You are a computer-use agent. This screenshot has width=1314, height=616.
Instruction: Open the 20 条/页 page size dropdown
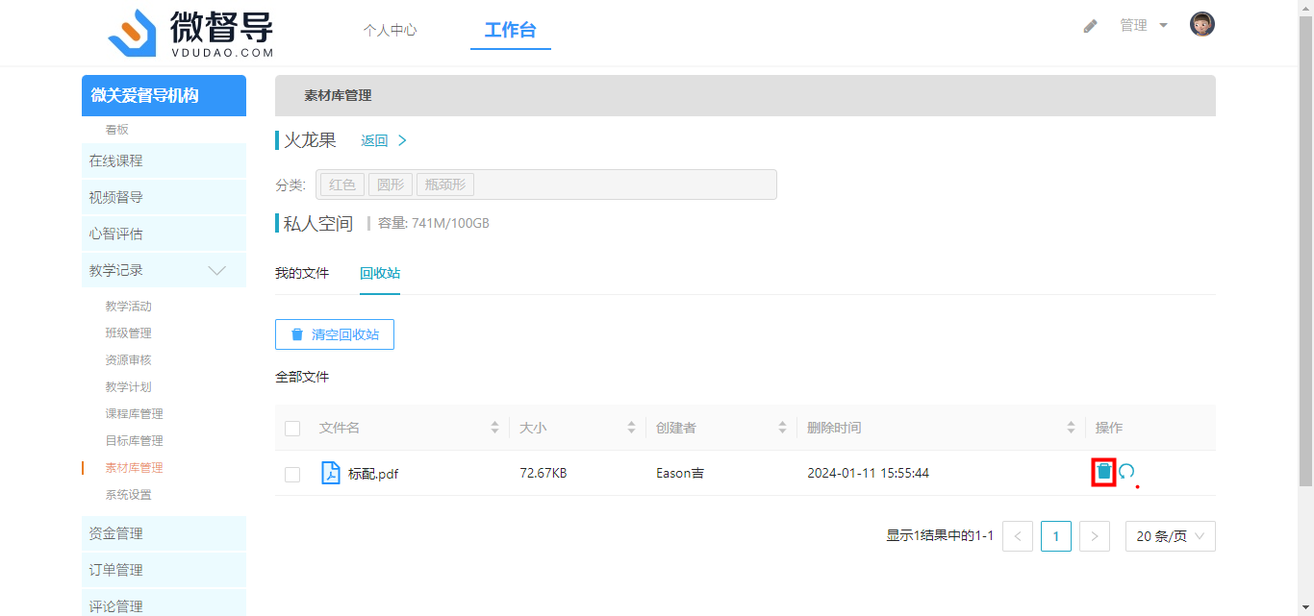1170,536
